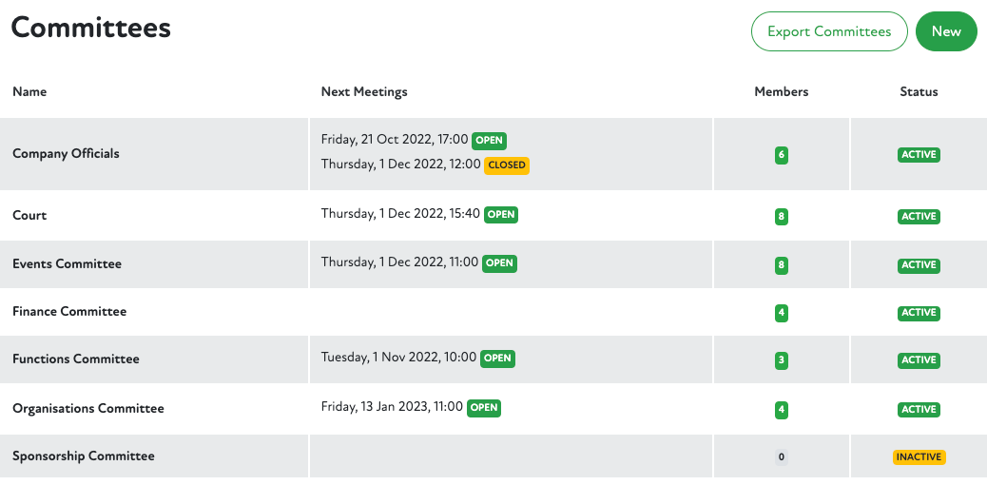Screen dimensions: 987x485
Task: Open the Friday 13 Jan 2023 meeting
Action: [392, 407]
